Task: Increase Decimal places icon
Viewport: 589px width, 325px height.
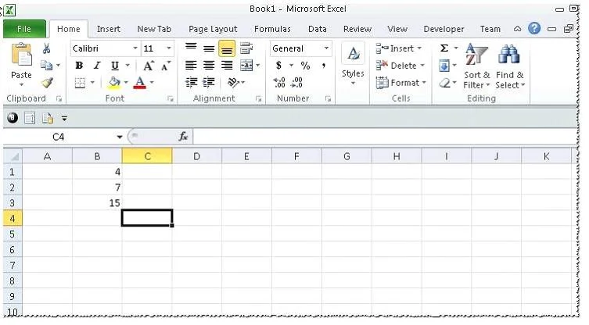Action: tap(279, 82)
